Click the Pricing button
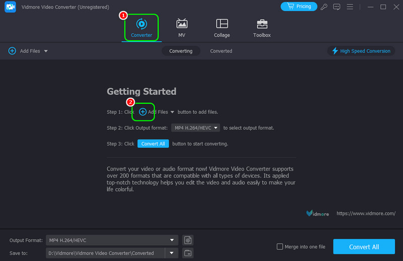Viewport: 403px width, 261px height. point(299,7)
